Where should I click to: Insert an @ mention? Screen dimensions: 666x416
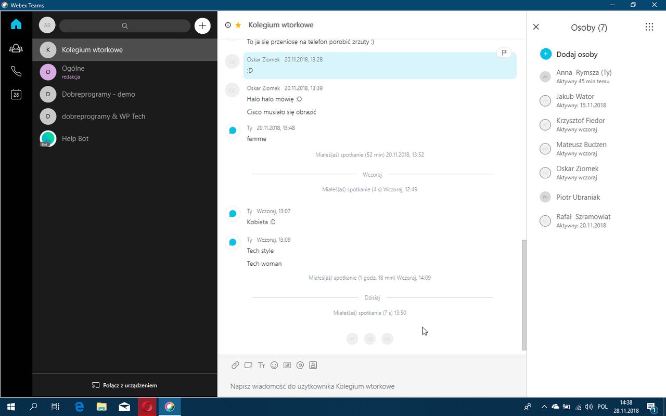point(300,365)
